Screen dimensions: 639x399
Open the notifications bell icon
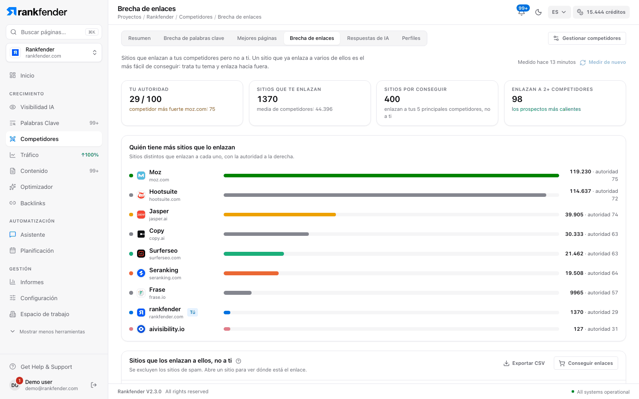[x=521, y=12]
